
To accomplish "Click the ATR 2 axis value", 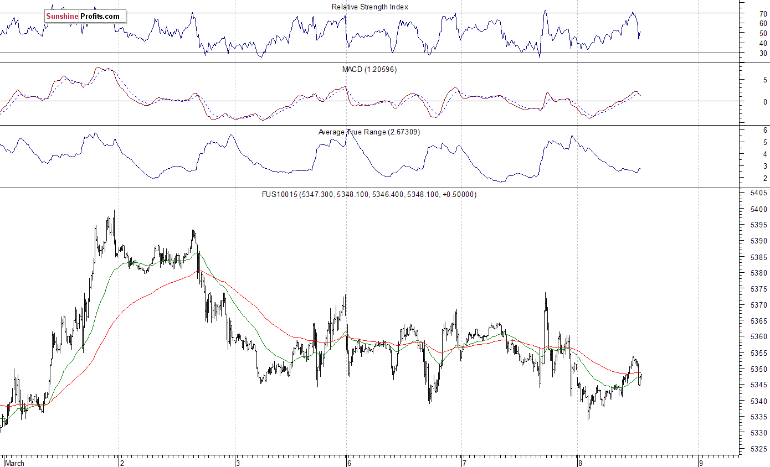I will coord(766,178).
